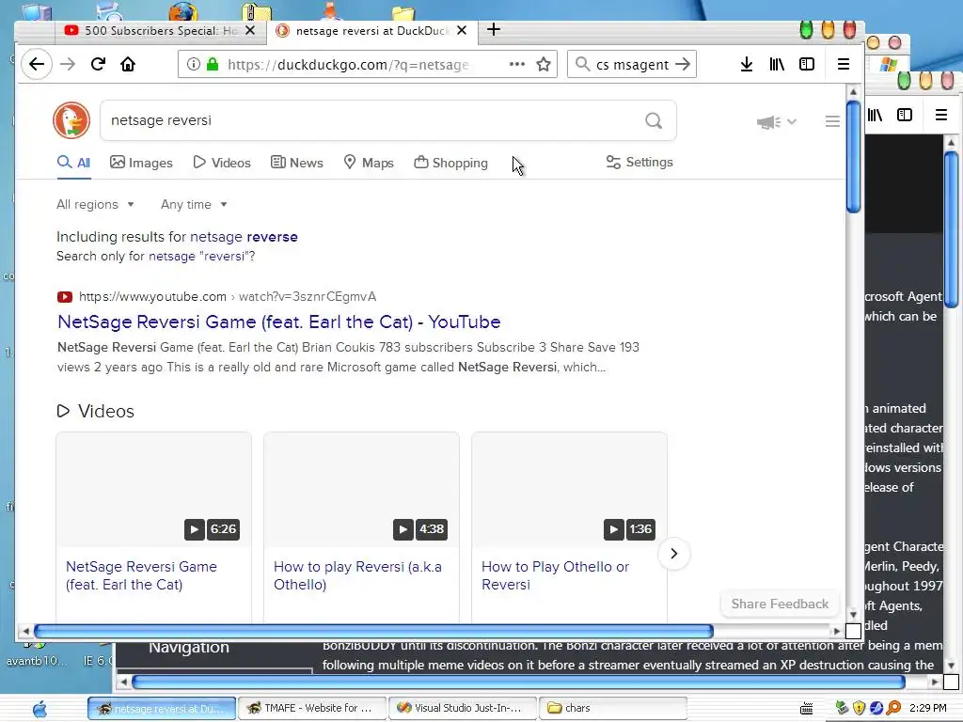
Task: Click the cs msagent search field
Action: 631,65
